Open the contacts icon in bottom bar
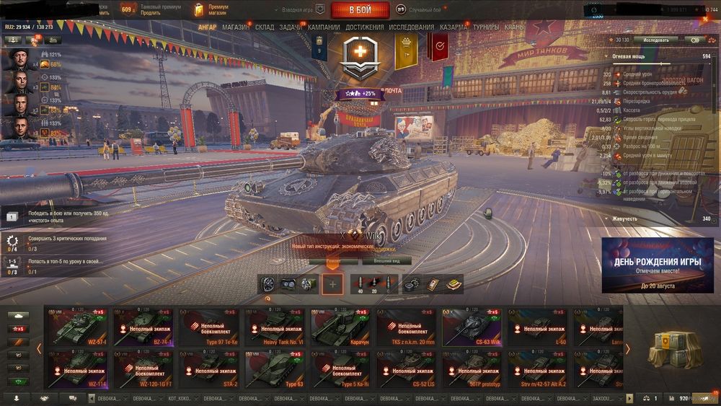The width and height of the screenshot is (721, 406). pos(17,398)
